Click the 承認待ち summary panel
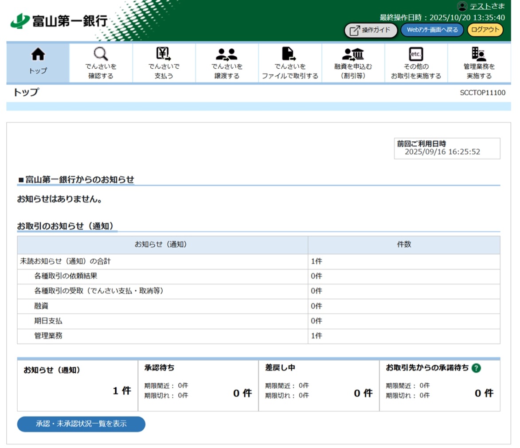The image size is (520, 448). pyautogui.click(x=198, y=385)
